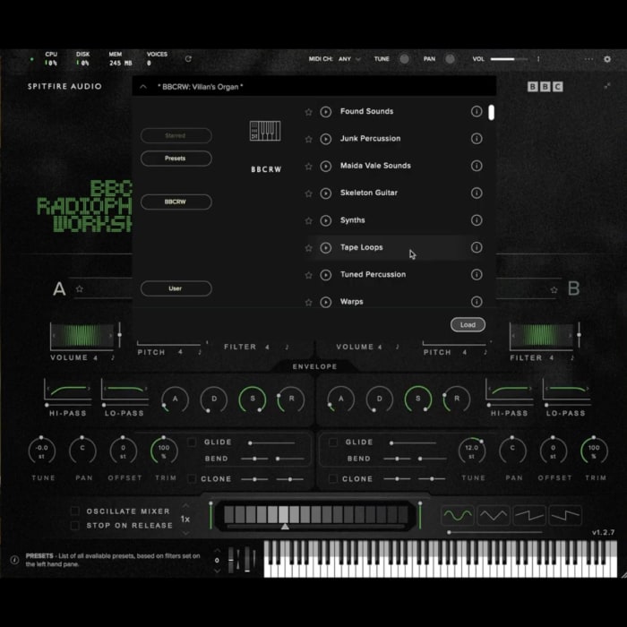The height and width of the screenshot is (627, 627).
Task: Preview the Maida Vale Sounds preset
Action: 325,167
